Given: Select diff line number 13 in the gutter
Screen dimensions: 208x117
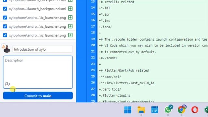Looking at the screenshot, I should click(x=93, y=2).
